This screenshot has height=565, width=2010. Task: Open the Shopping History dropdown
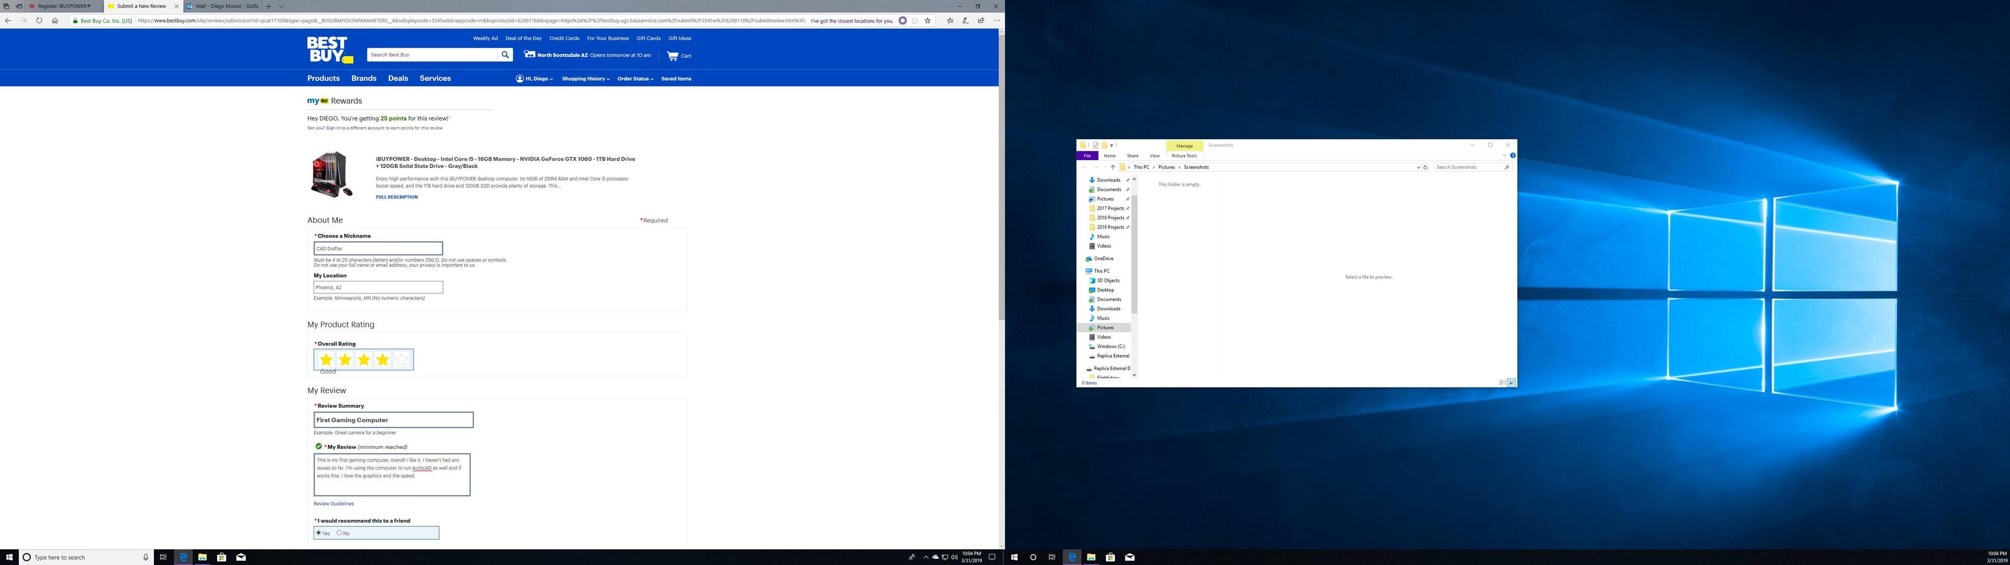(x=585, y=79)
